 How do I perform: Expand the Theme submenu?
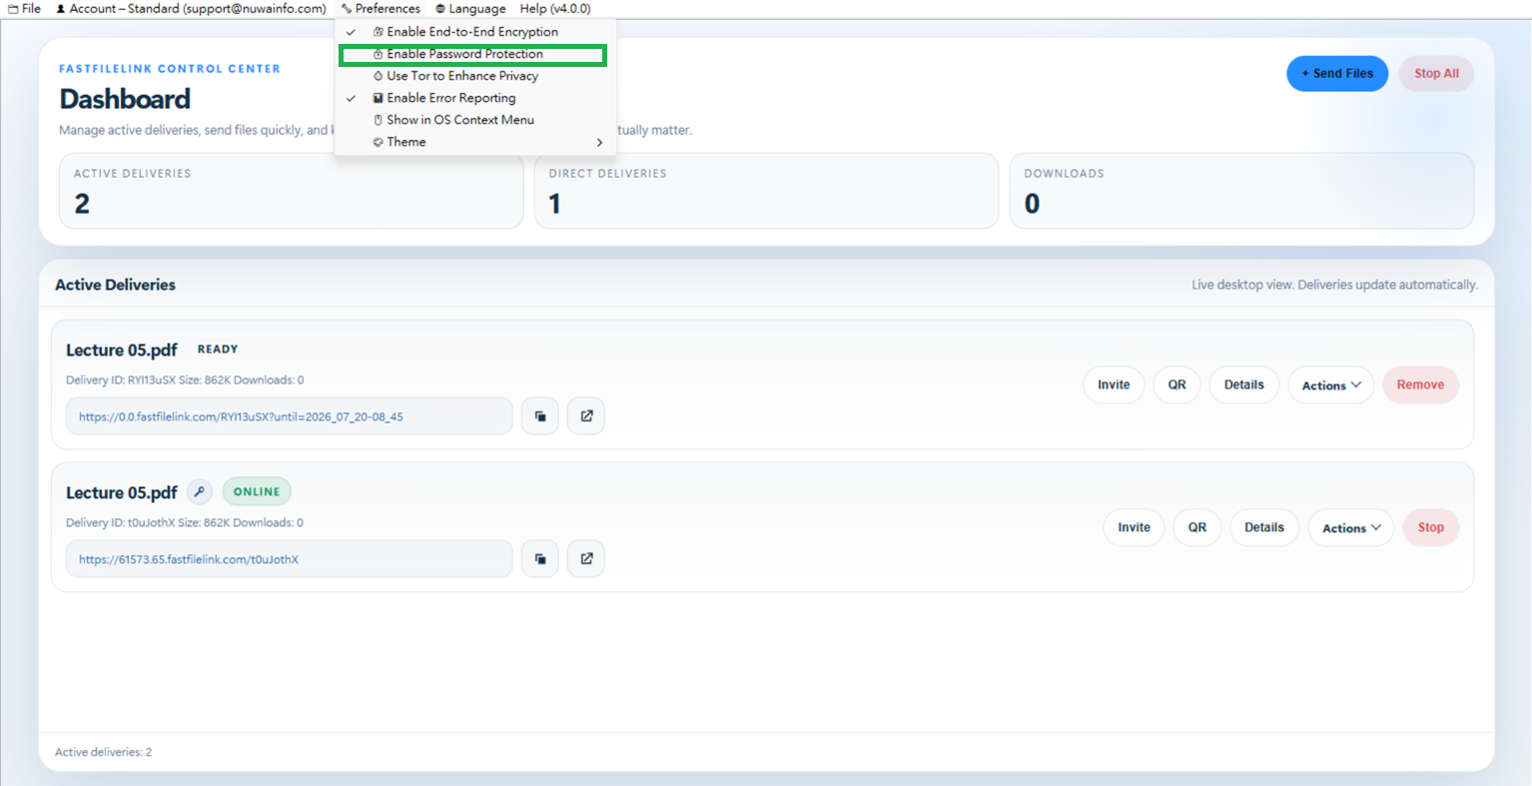[x=475, y=142]
